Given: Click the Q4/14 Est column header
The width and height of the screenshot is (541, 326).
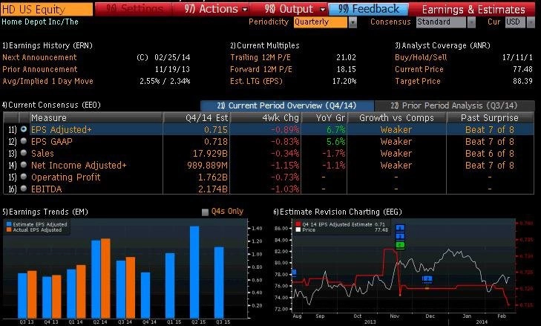Looking at the screenshot, I should click(x=197, y=118).
